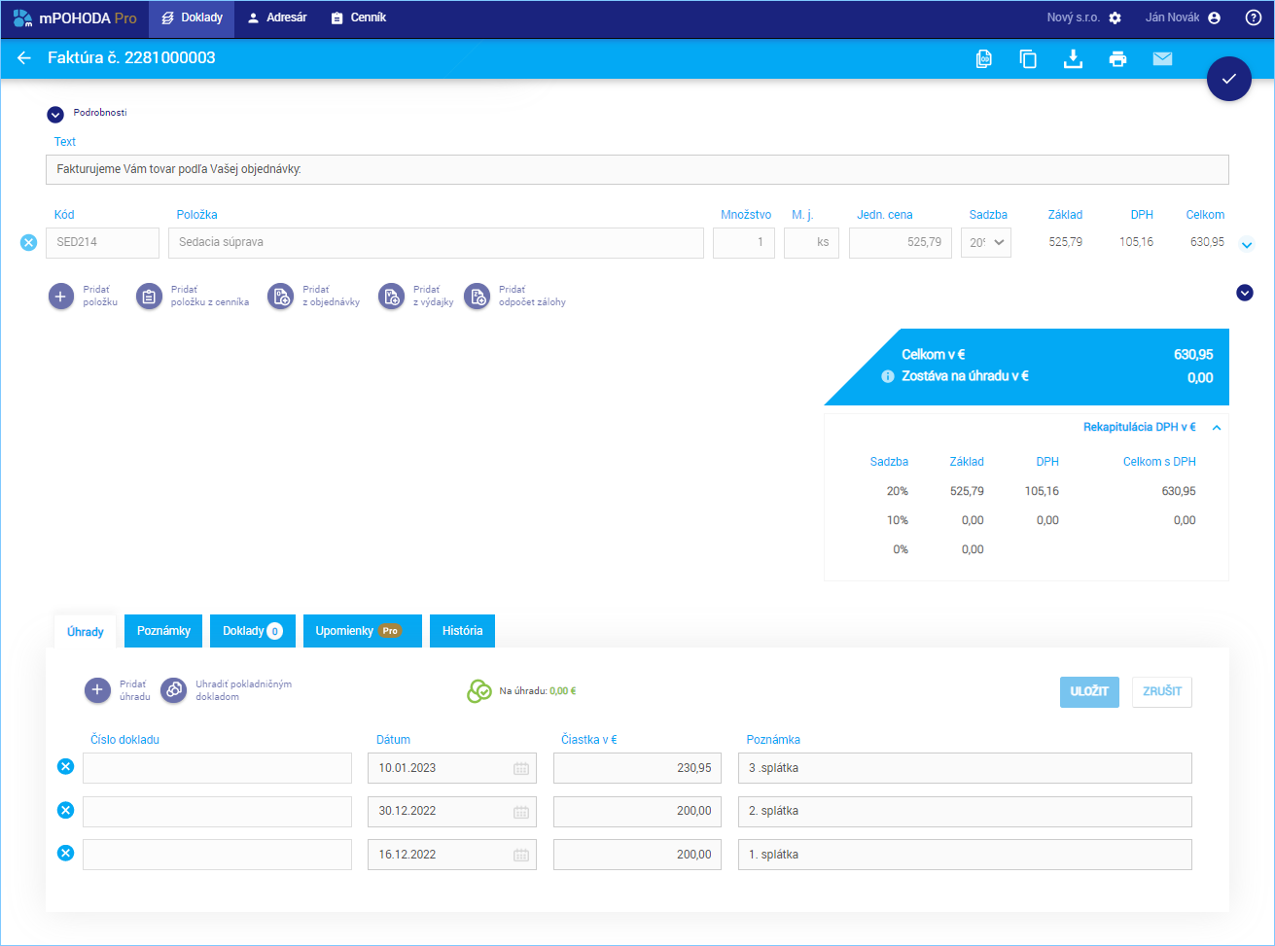1275x946 pixels.
Task: Switch to the Poznámky tab
Action: [163, 631]
